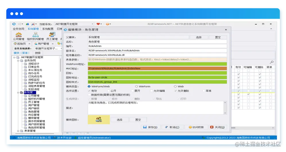Select the Web-only module type radio
The height and width of the screenshot is (152, 286).
(x=175, y=86)
